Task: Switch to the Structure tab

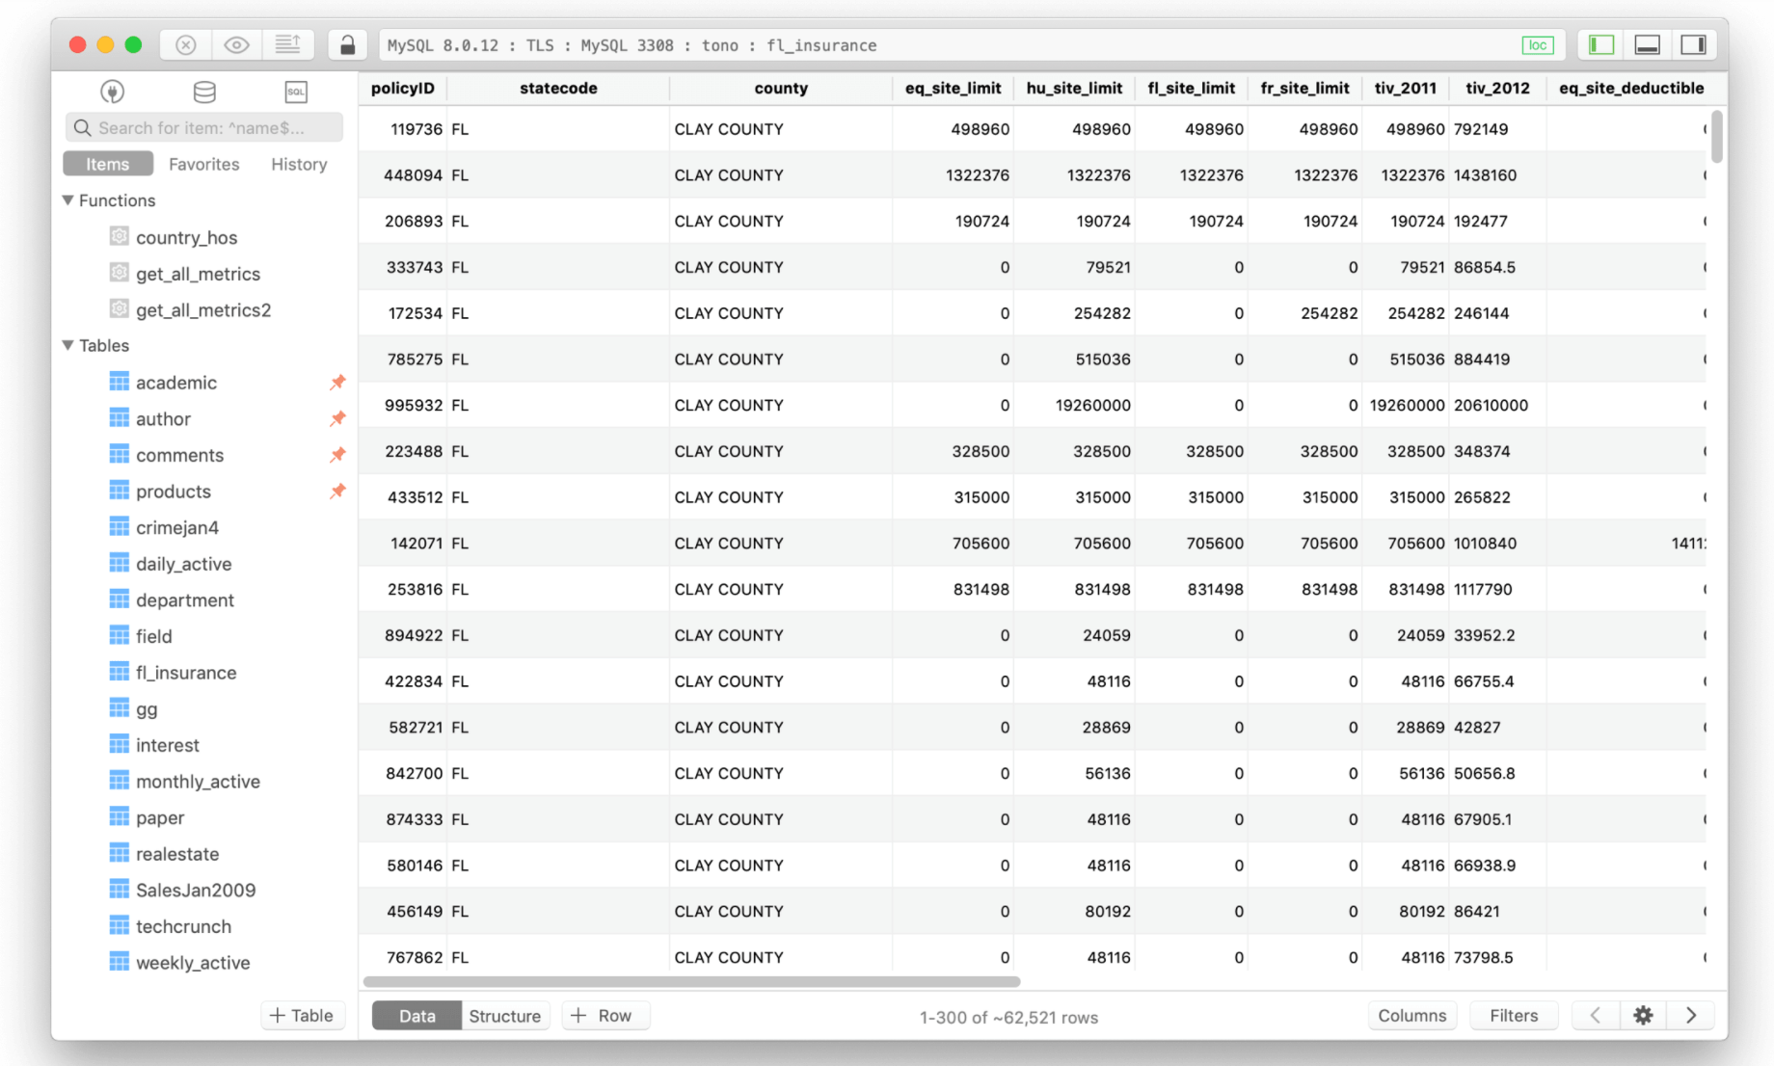Action: pyautogui.click(x=505, y=1015)
